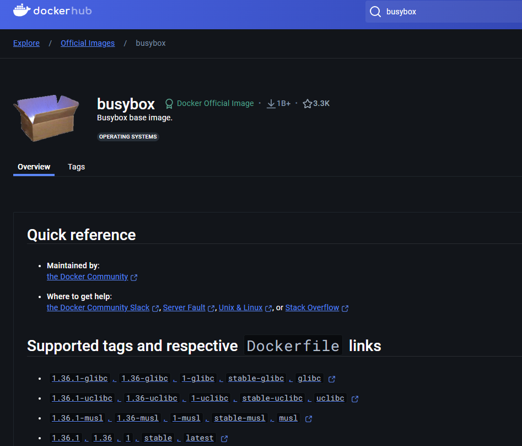Screen dimensions: 522x446
Task: Open the stable-uclibc tag link
Action: pos(272,399)
